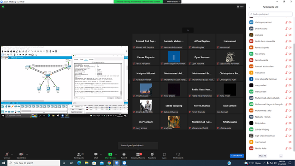The image size is (295, 166).
Task: Click the Cortana circle icon in taskbar
Action: tap(64, 163)
